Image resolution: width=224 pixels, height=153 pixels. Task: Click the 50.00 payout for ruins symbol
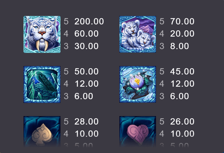click(x=86, y=71)
